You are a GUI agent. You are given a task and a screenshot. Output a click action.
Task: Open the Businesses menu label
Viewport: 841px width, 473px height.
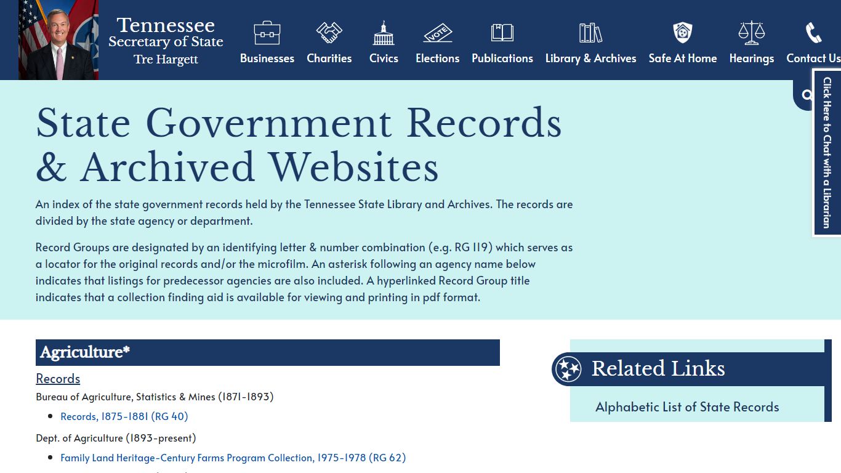pyautogui.click(x=267, y=59)
